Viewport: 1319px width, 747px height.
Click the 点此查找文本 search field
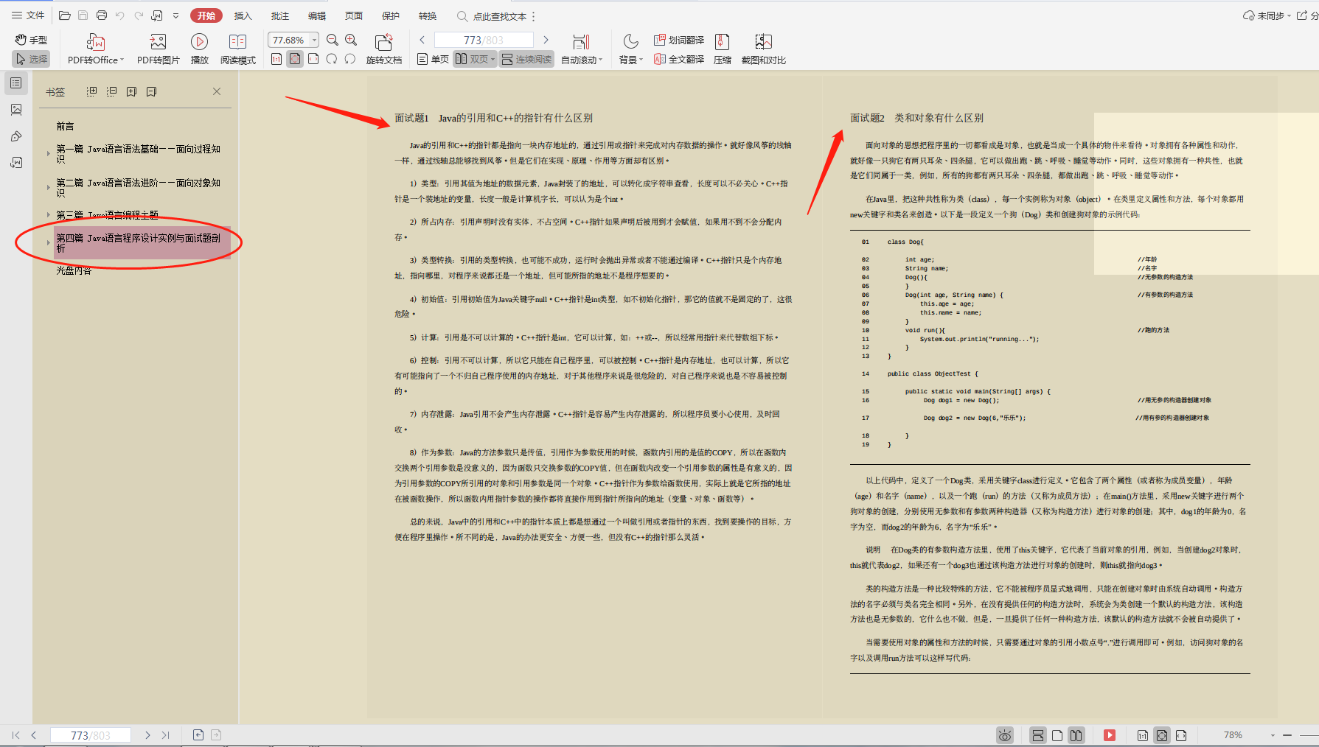[493, 16]
